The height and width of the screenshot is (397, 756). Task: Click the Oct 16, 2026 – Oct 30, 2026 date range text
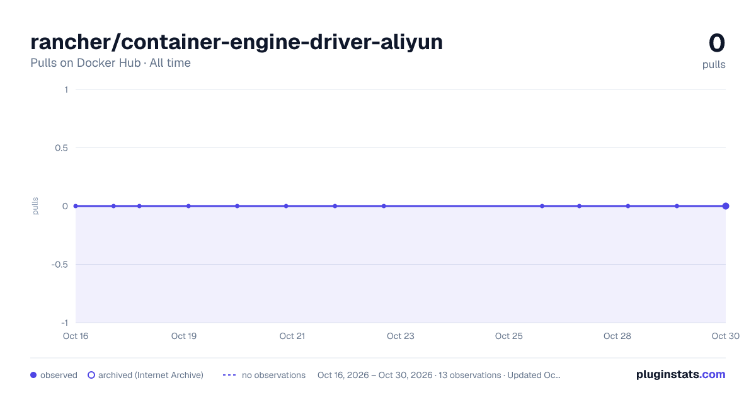click(375, 375)
